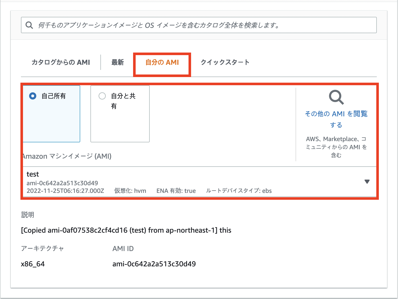Select the test AMI entry
This screenshot has height=299, width=398.
[x=153, y=181]
